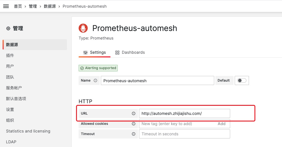
Task: Click the Timeout in seconds field
Action: tap(185, 134)
